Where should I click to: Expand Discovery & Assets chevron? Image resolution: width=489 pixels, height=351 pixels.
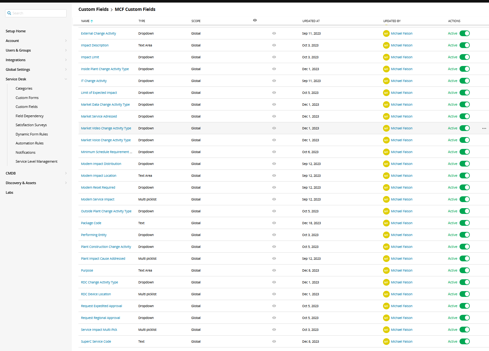pyautogui.click(x=66, y=183)
